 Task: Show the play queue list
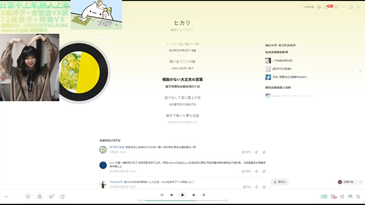click(x=359, y=197)
